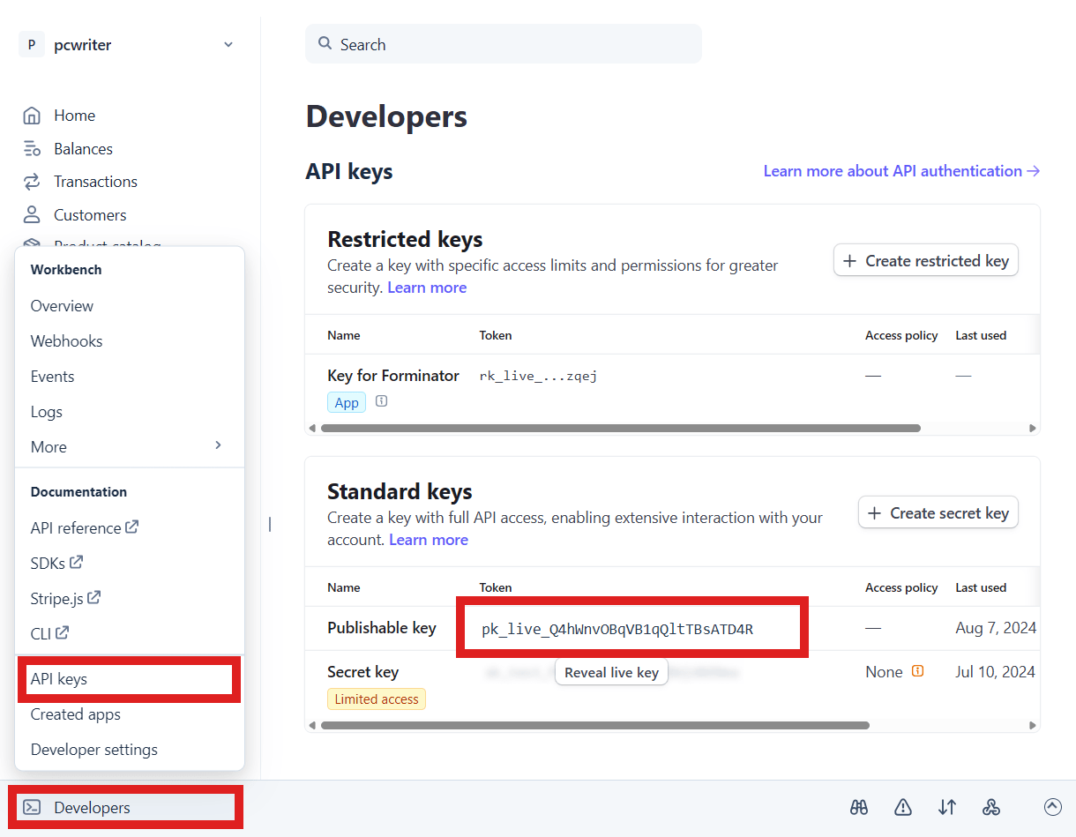Click the Balances icon in sidebar

(x=32, y=148)
